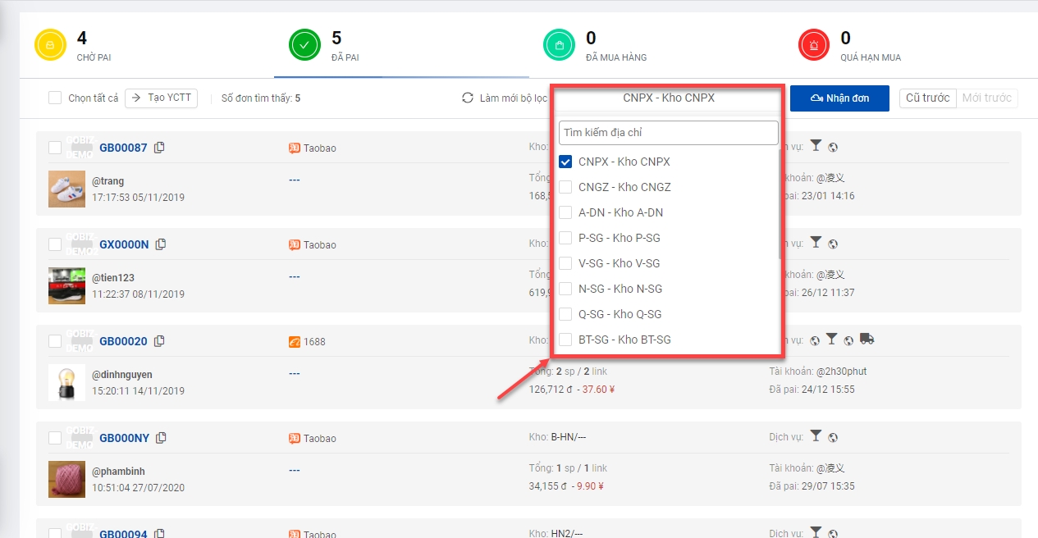The height and width of the screenshot is (538, 1038).
Task: Check the 'N-SG - Kho N-SG' warehouse option
Action: click(x=565, y=290)
